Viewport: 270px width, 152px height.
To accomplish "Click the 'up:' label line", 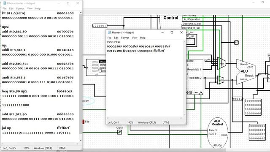I will point(5,46).
